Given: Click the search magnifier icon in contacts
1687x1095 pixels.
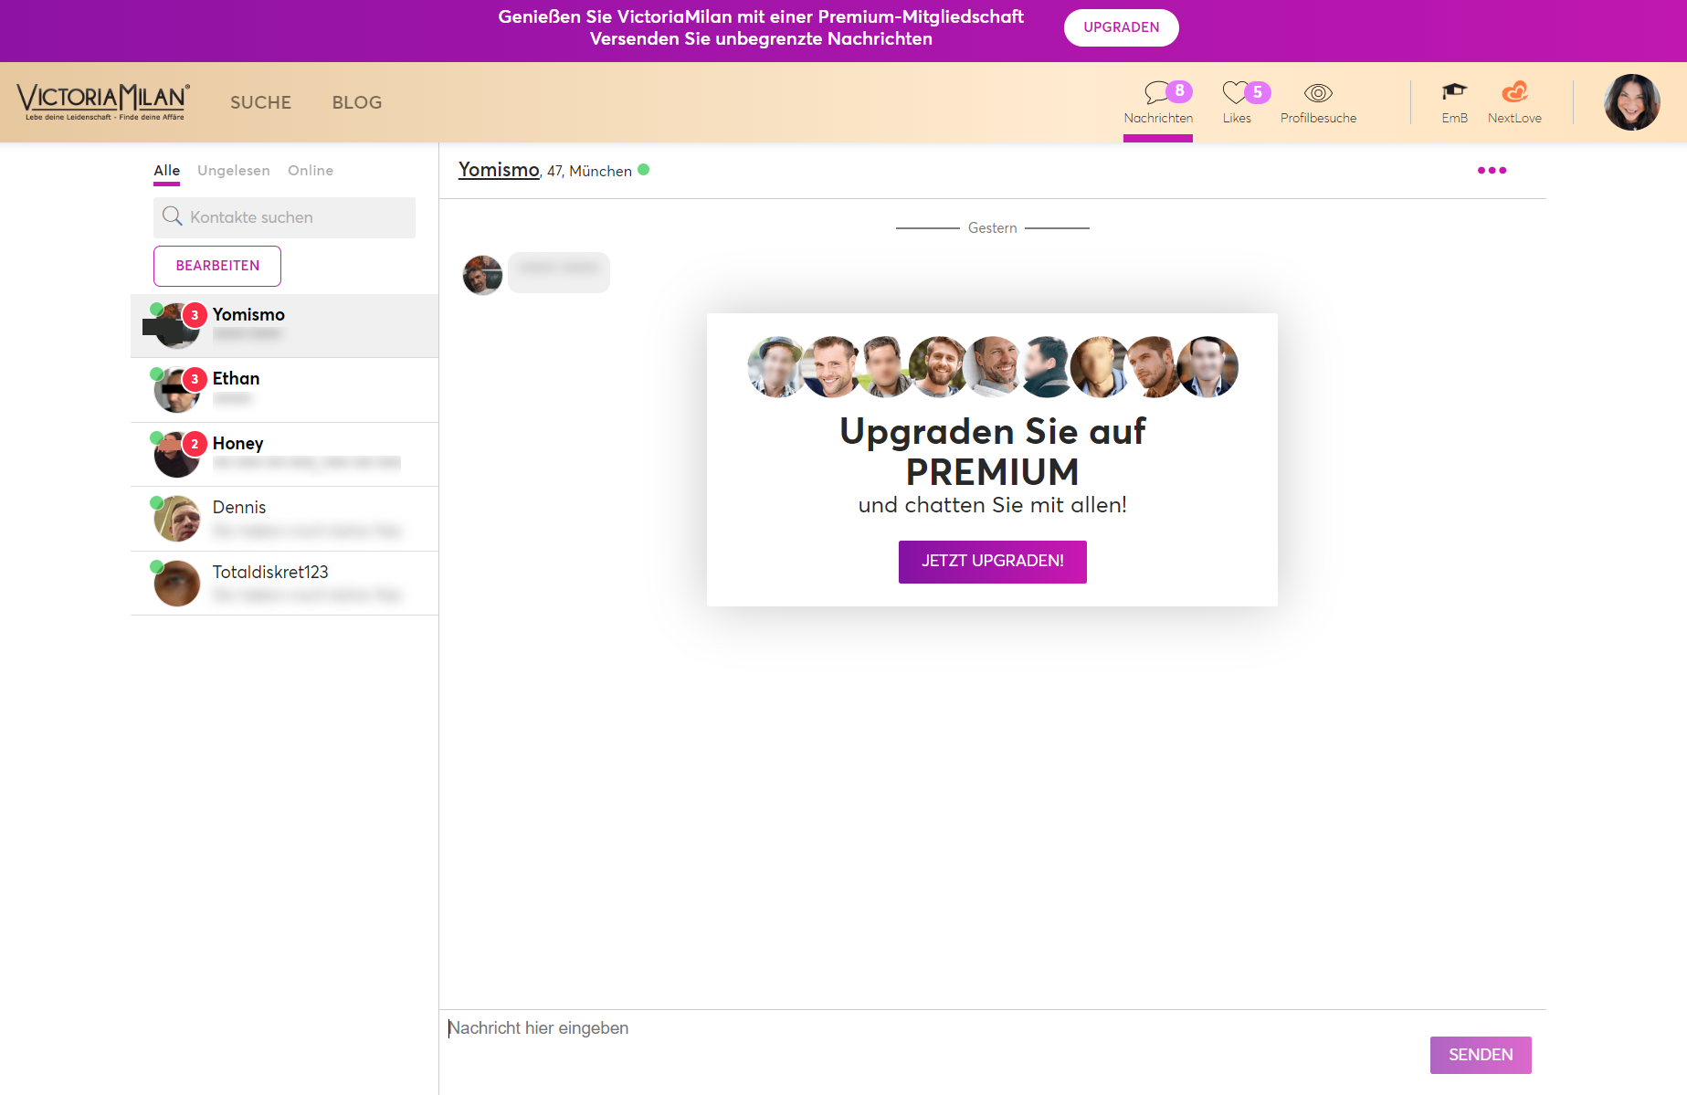Looking at the screenshot, I should 172,216.
